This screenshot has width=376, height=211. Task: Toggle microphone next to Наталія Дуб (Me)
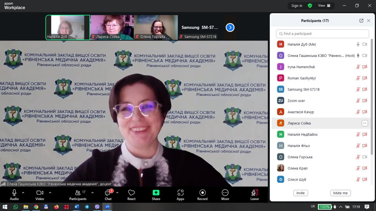(358, 44)
